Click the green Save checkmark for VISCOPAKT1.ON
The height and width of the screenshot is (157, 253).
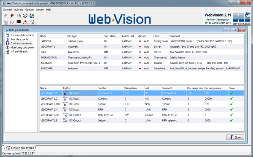click(231, 115)
